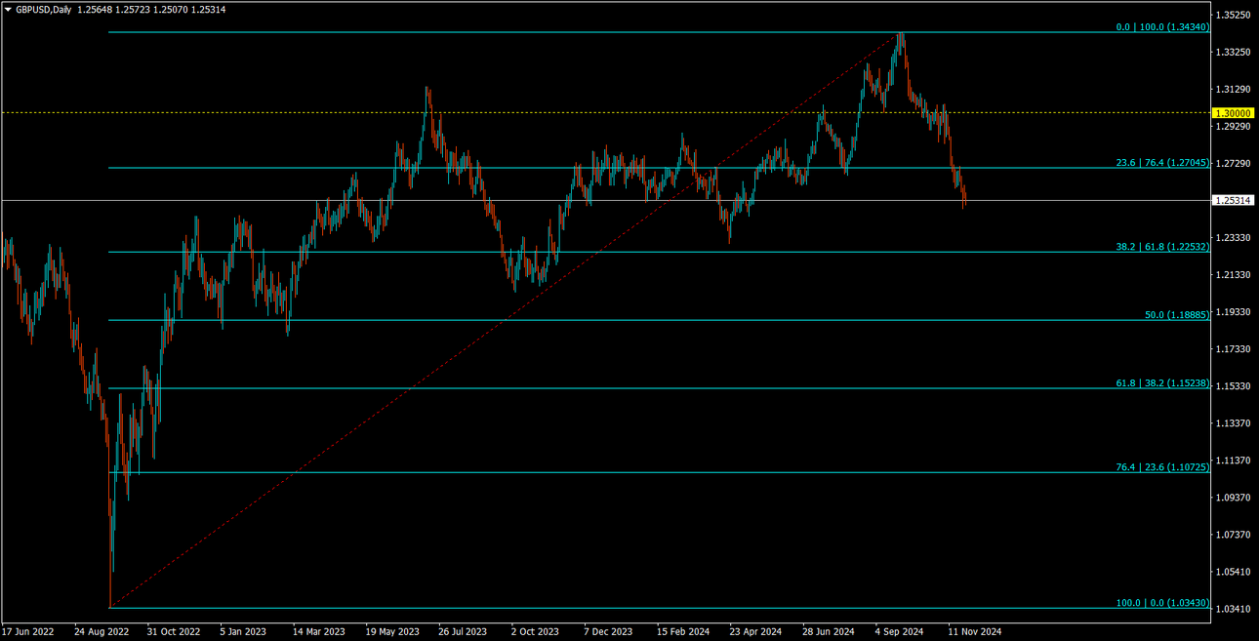Click the 11 Nov 2024 date label
This screenshot has width=1259, height=641.
[975, 631]
